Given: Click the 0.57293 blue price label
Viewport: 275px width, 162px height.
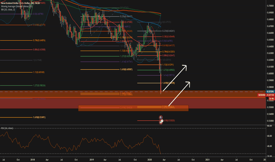Looking at the screenshot, I should (x=270, y=92).
